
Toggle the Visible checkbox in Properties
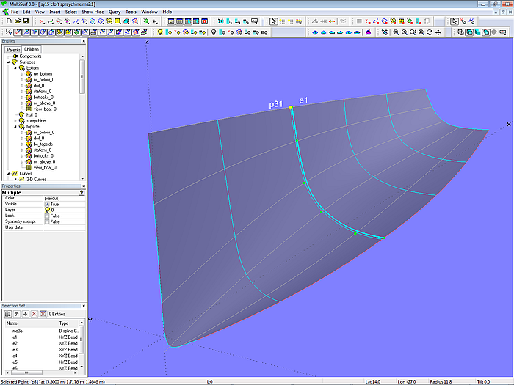pos(48,204)
